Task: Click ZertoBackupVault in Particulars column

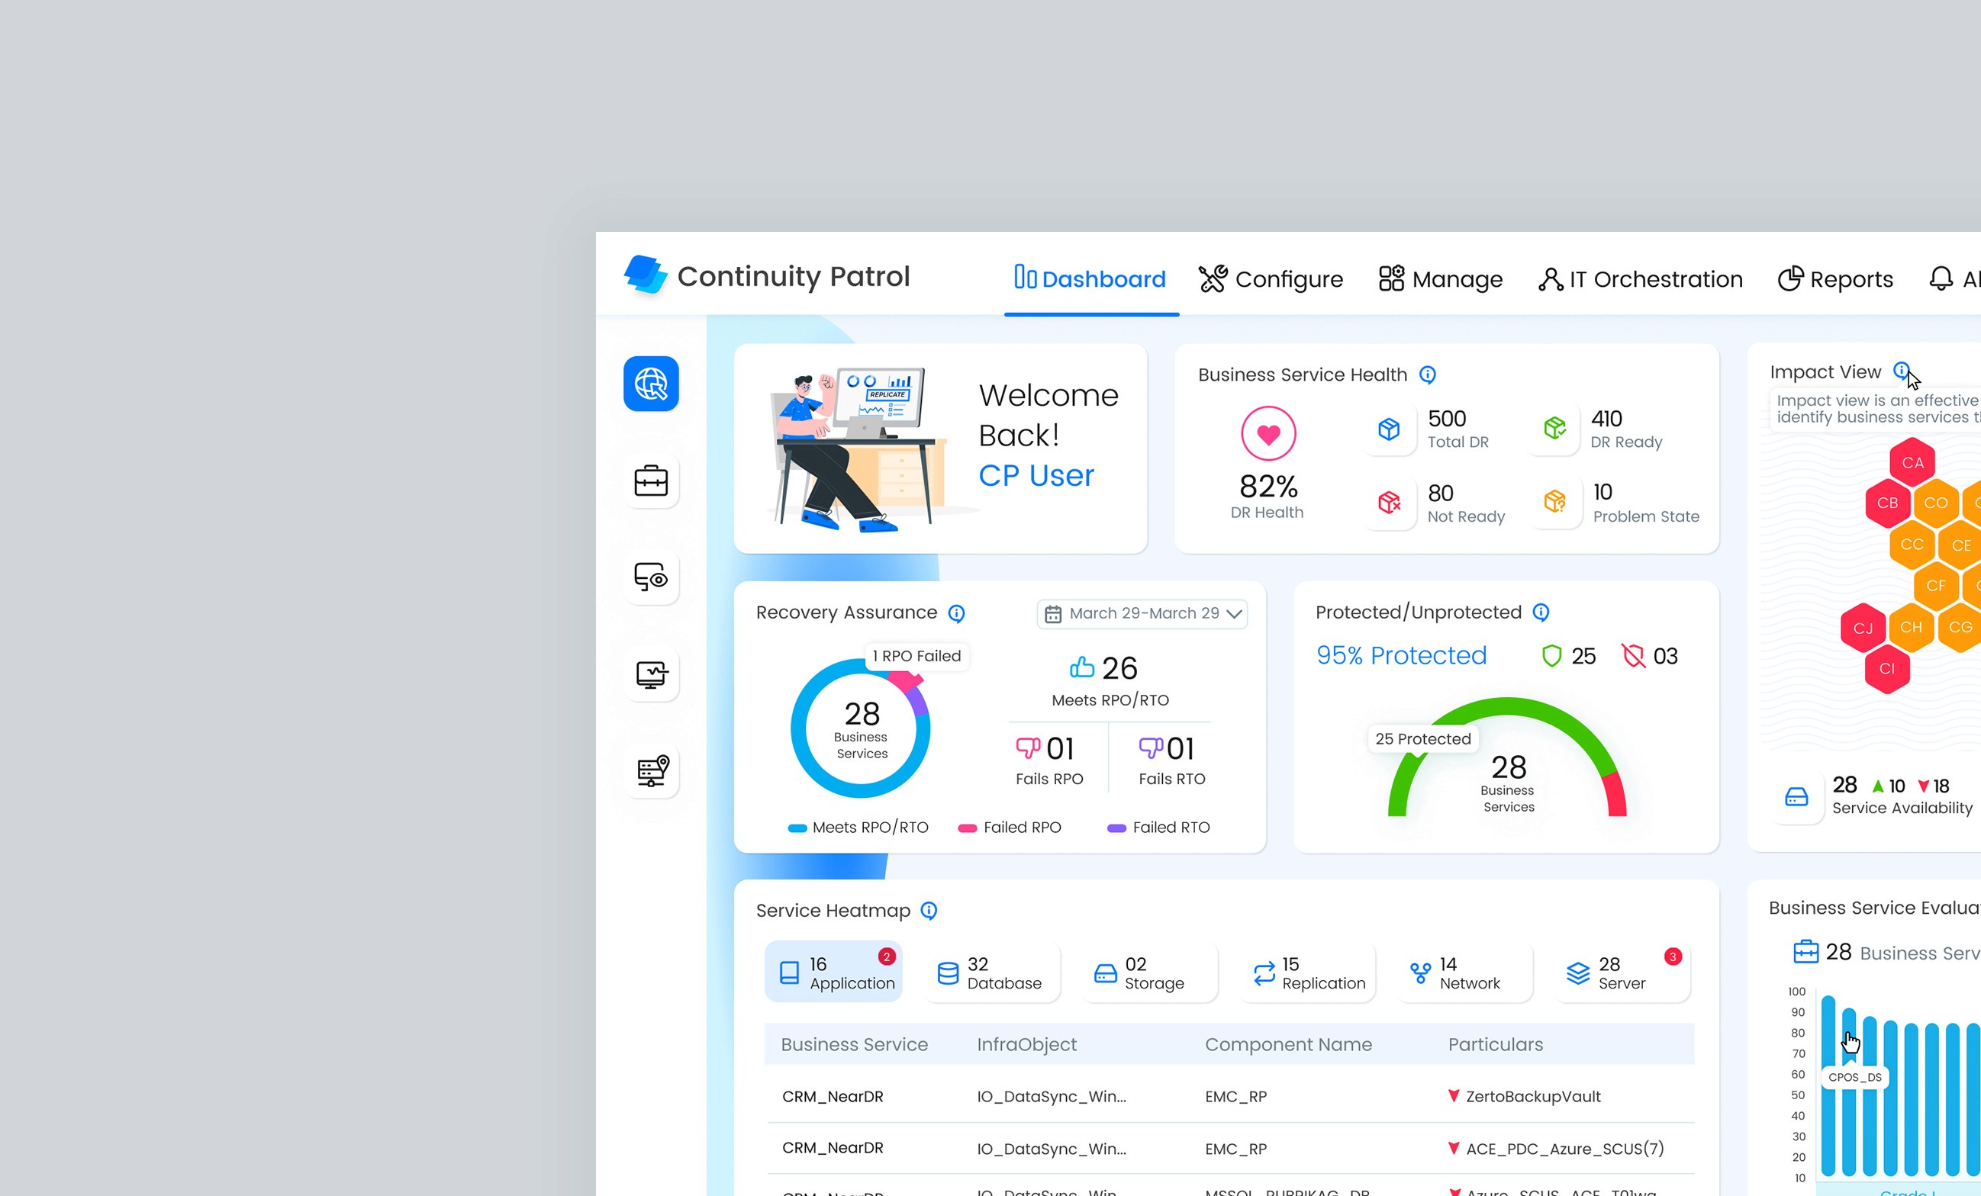Action: pyautogui.click(x=1532, y=1096)
